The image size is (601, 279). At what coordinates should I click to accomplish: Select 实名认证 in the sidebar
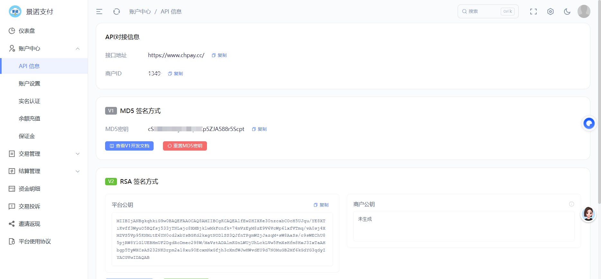tap(44, 101)
